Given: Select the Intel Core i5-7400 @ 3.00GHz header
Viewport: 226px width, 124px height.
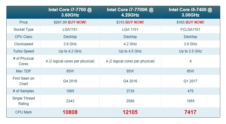Looking at the screenshot, I should point(190,12).
